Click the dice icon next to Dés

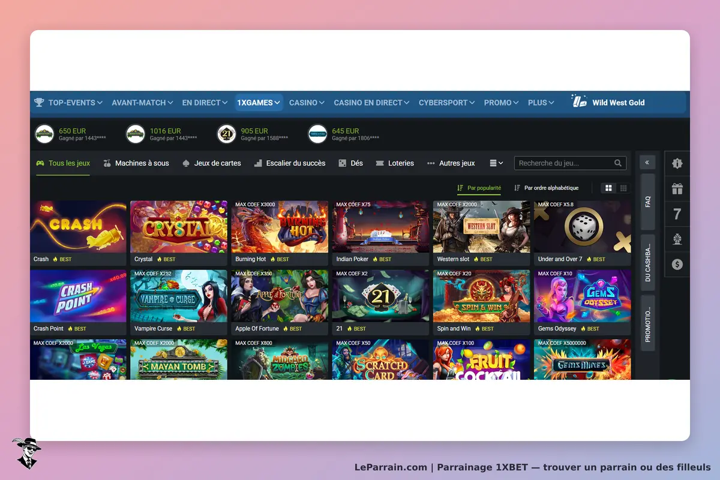click(342, 163)
